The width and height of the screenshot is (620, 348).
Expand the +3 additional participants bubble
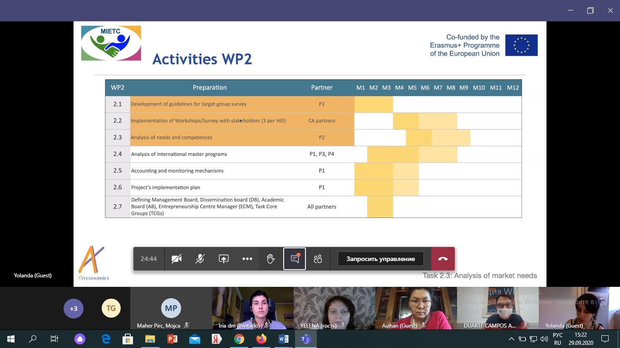(x=74, y=309)
